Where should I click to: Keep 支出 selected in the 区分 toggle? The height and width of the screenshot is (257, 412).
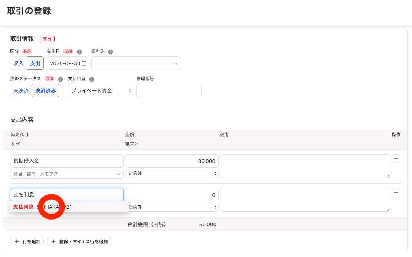[35, 63]
